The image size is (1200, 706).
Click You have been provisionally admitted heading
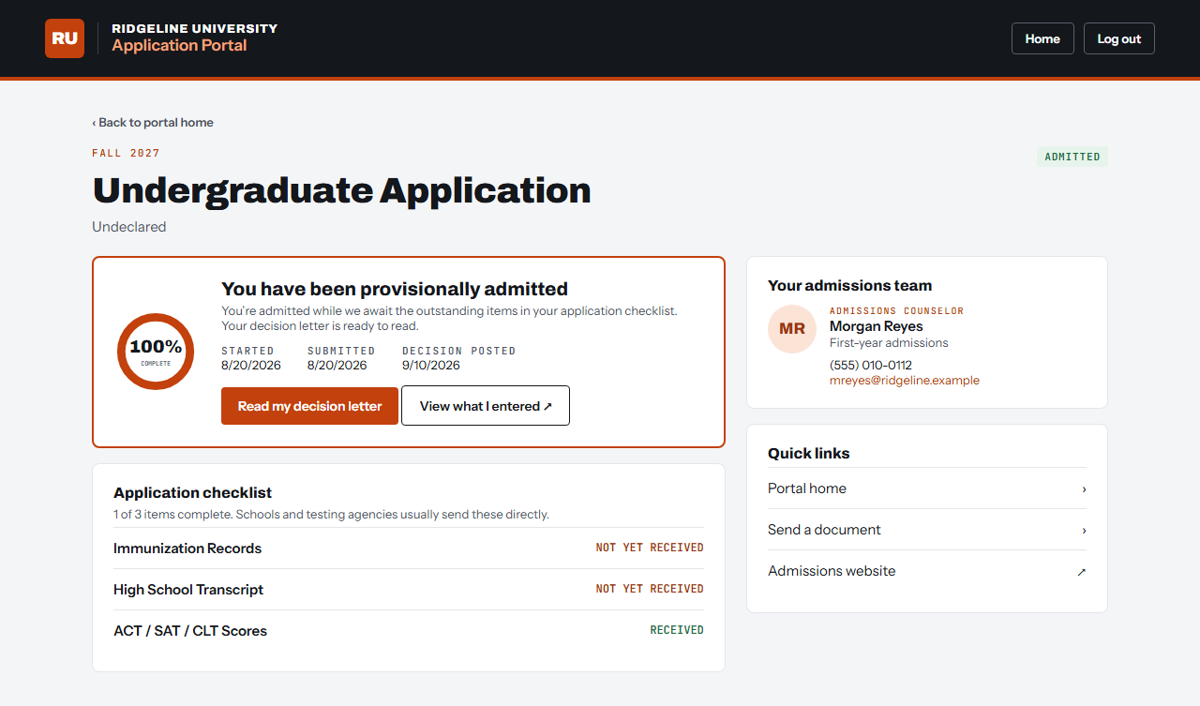395,289
